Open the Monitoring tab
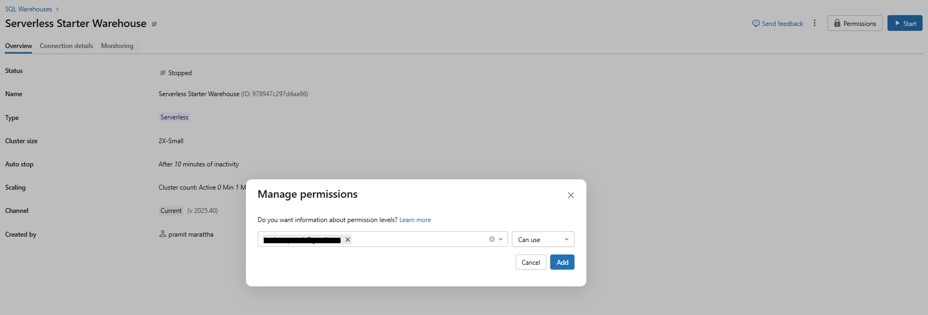 (117, 46)
